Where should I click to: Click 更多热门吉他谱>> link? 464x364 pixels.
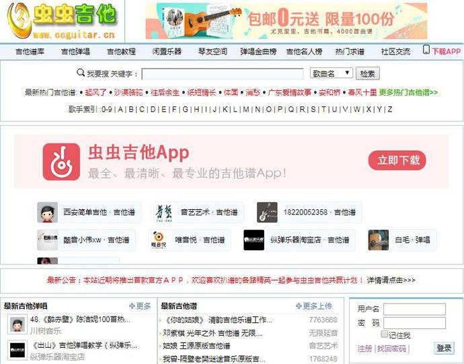click(408, 92)
